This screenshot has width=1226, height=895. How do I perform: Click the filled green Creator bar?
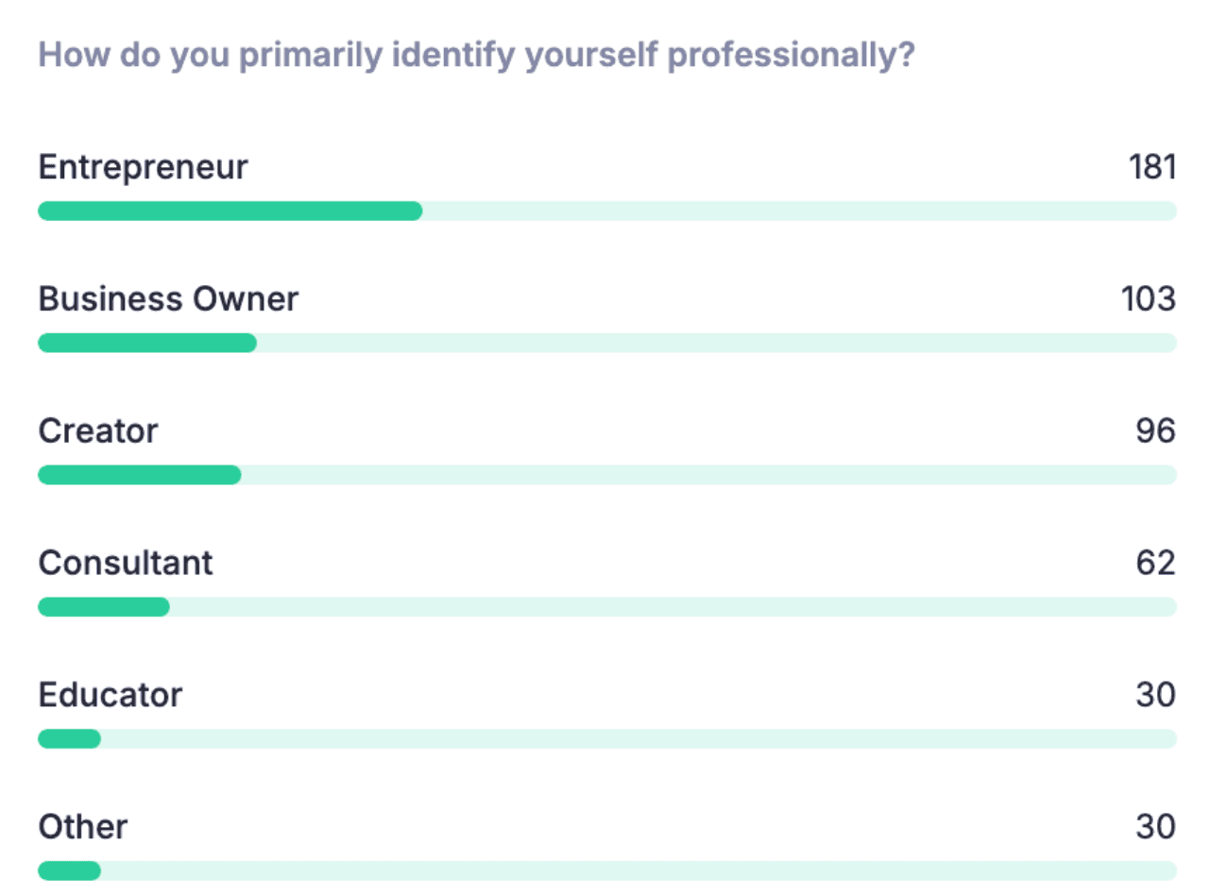pos(140,475)
